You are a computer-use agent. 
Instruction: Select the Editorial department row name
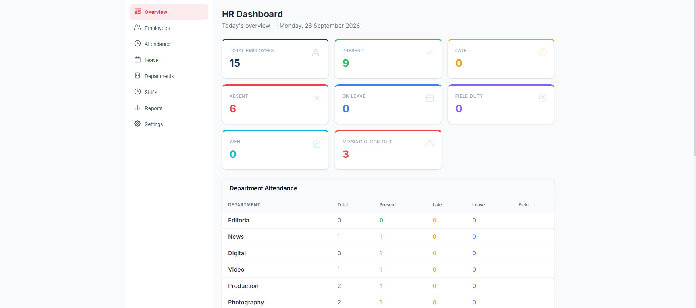coord(239,220)
